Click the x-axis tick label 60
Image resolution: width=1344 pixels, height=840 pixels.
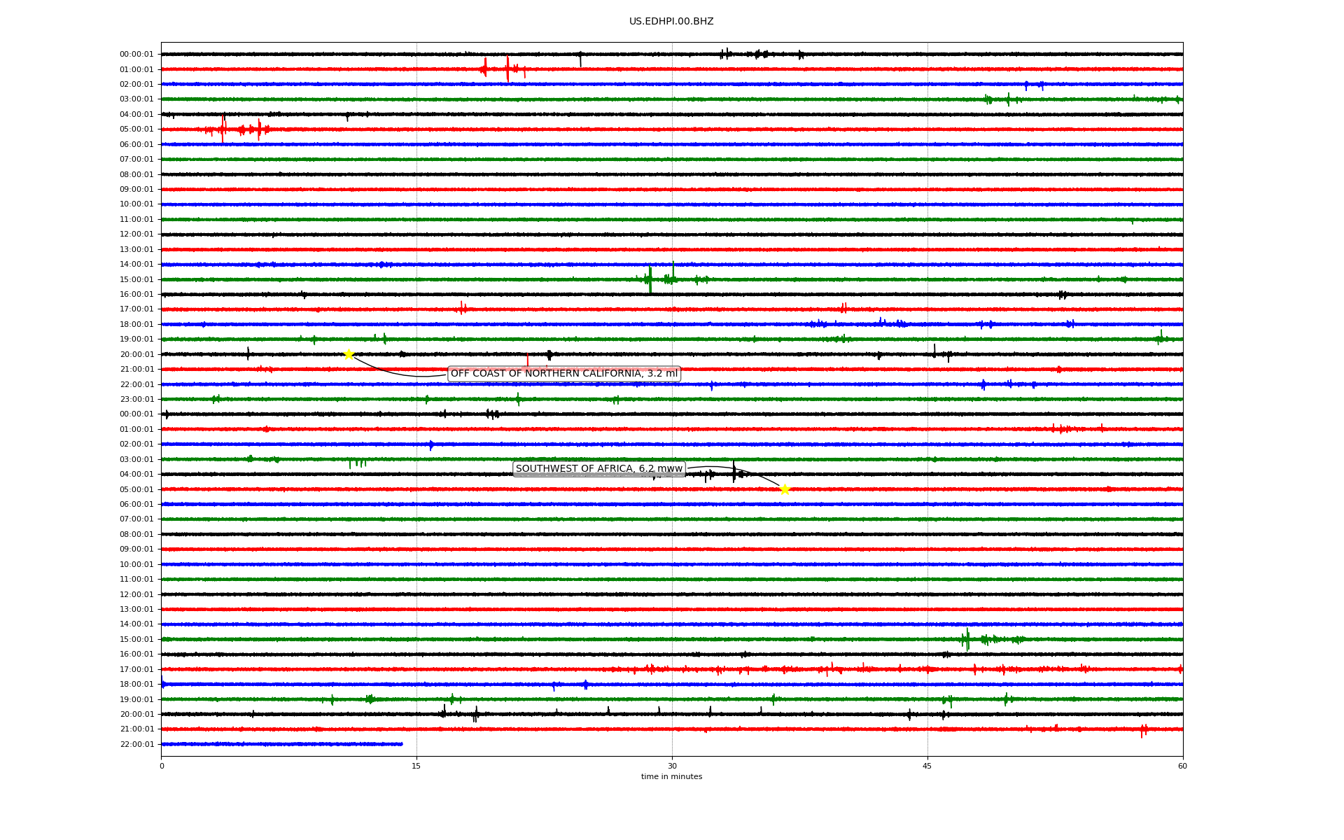point(1182,766)
